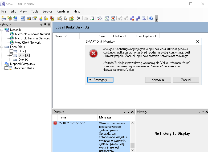Click the folder with user toolbar icon

[x=71, y=18]
